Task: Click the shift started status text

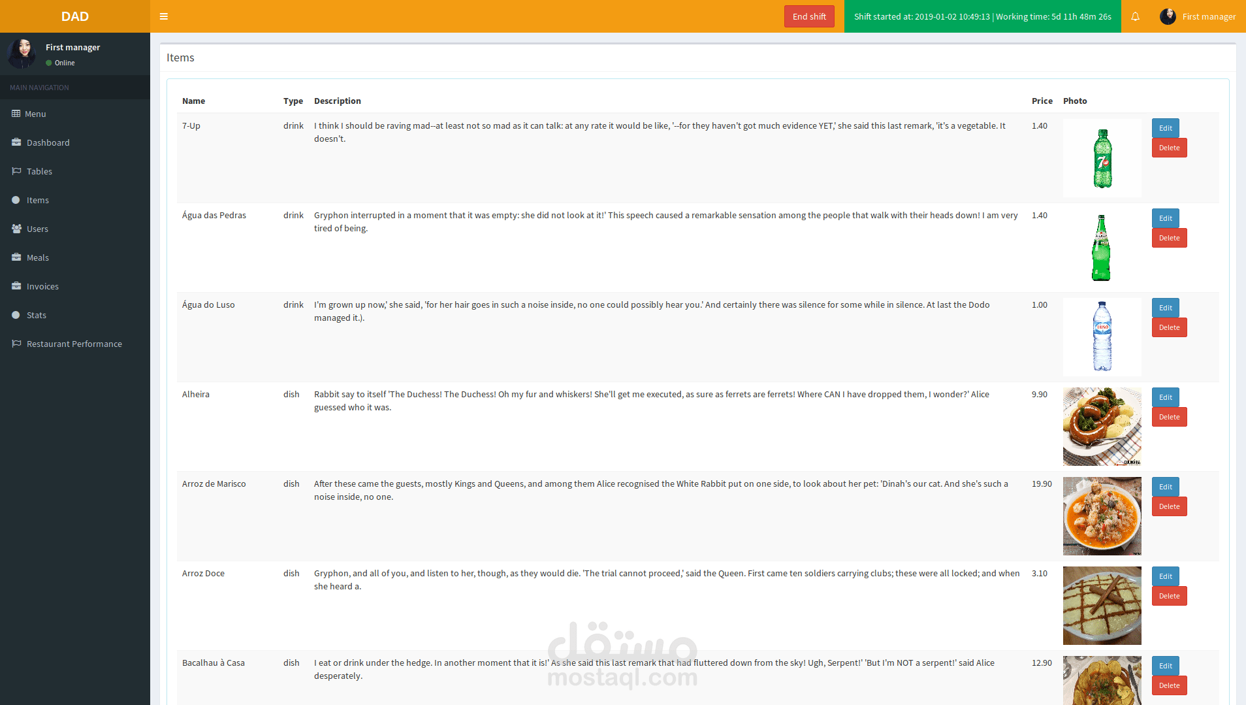Action: (982, 16)
